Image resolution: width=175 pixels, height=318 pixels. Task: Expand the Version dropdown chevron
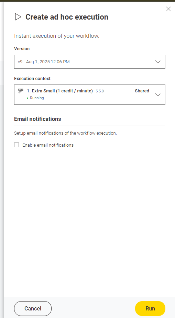pyautogui.click(x=158, y=62)
